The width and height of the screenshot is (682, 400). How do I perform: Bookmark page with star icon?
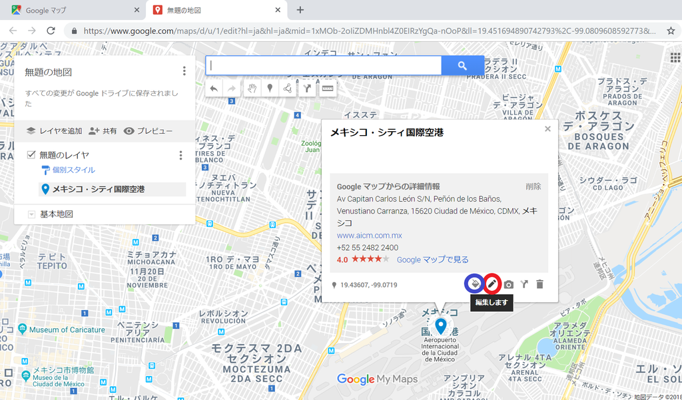tap(671, 31)
